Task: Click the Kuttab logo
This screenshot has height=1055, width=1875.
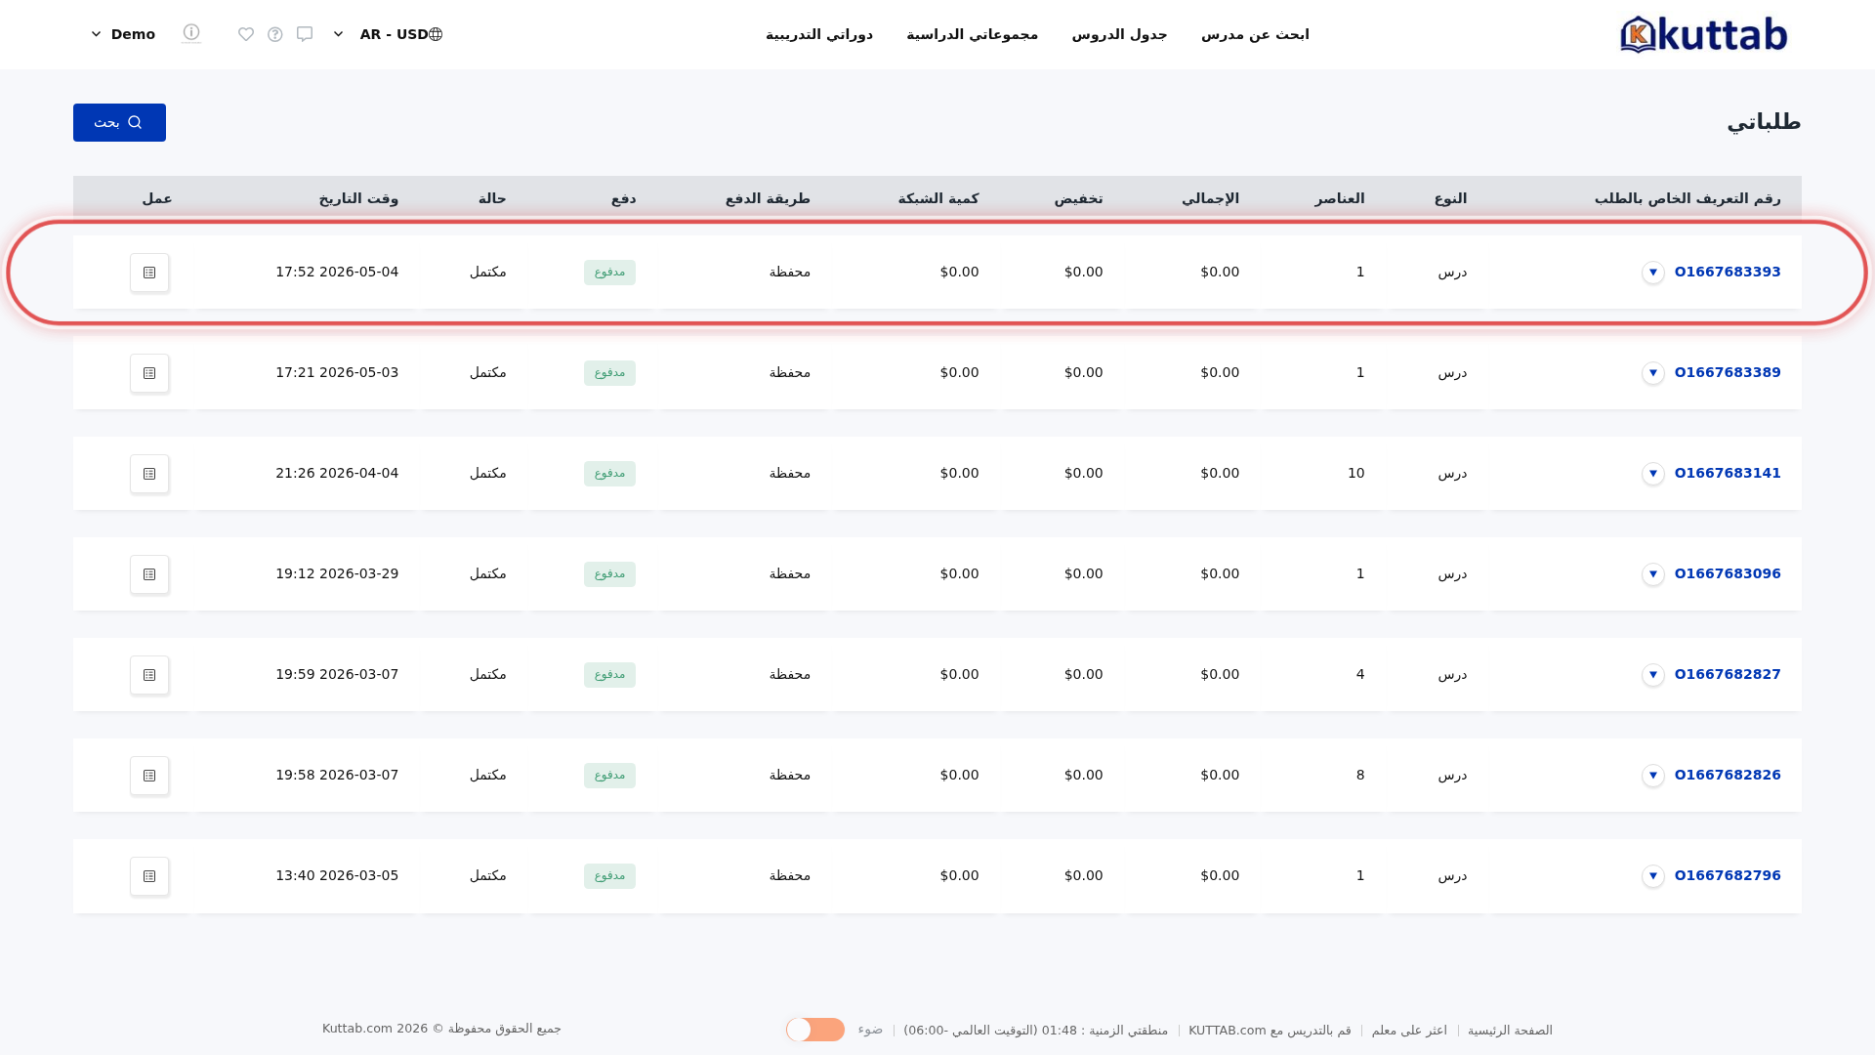Action: (1703, 34)
